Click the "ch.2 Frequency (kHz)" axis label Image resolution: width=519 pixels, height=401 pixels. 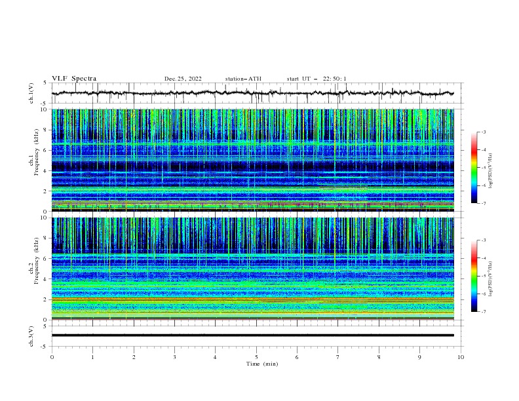[x=33, y=261]
